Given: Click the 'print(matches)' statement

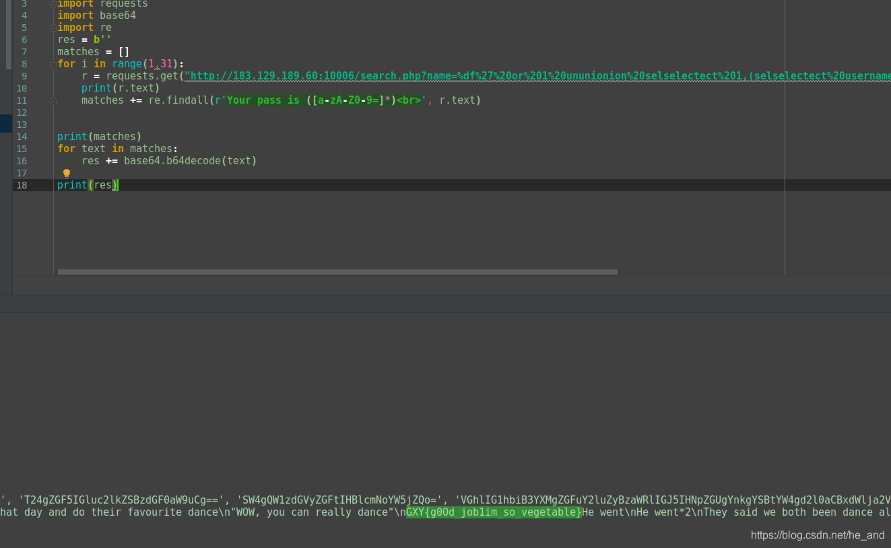Looking at the screenshot, I should pos(100,137).
